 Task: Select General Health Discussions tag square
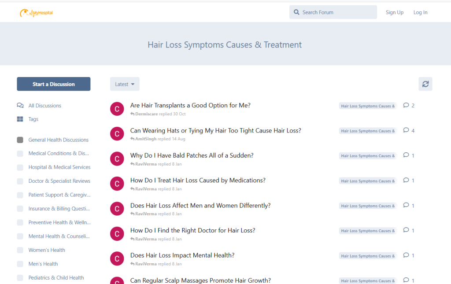coord(20,140)
